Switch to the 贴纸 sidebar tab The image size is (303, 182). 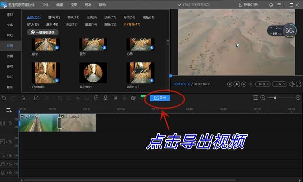point(10,77)
